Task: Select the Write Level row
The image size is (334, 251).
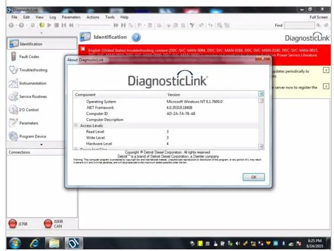Action: pyautogui.click(x=166, y=138)
